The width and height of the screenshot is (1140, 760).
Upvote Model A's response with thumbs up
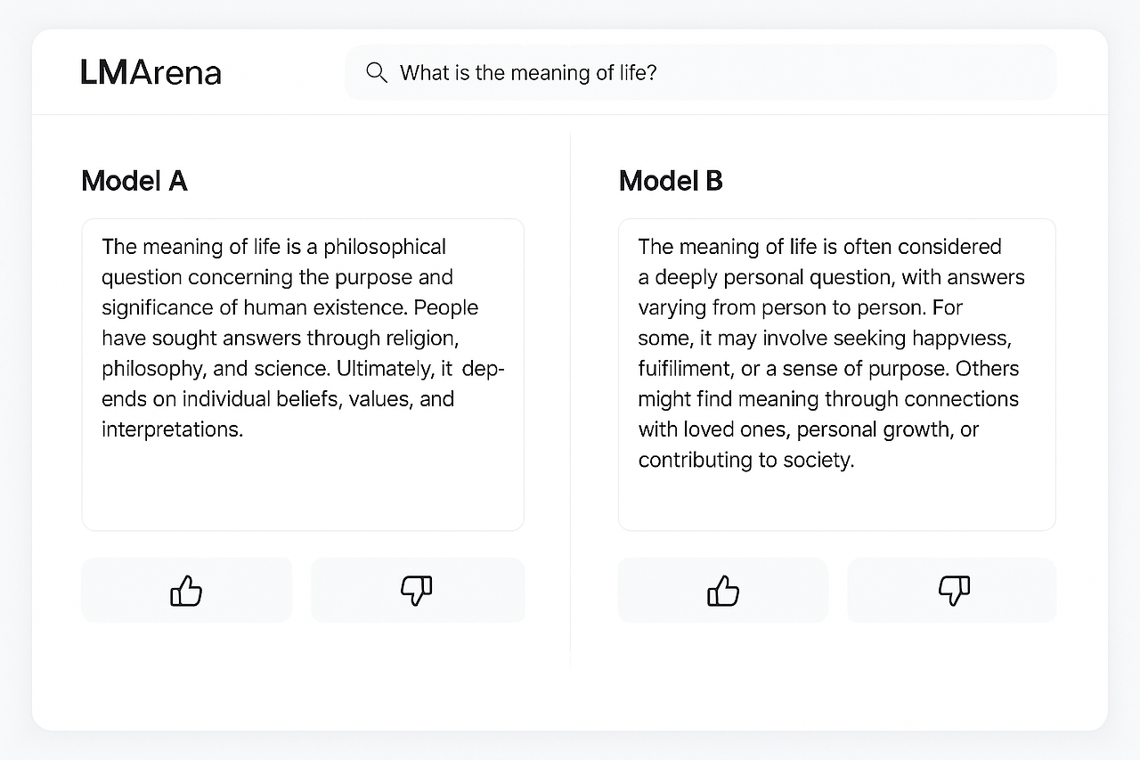click(186, 590)
